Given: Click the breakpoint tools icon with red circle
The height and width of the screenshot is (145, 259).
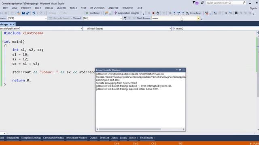Looking at the screenshot, I should coord(206,13).
